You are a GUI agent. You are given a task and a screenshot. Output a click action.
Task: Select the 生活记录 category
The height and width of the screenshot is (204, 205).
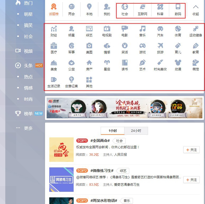point(54,82)
